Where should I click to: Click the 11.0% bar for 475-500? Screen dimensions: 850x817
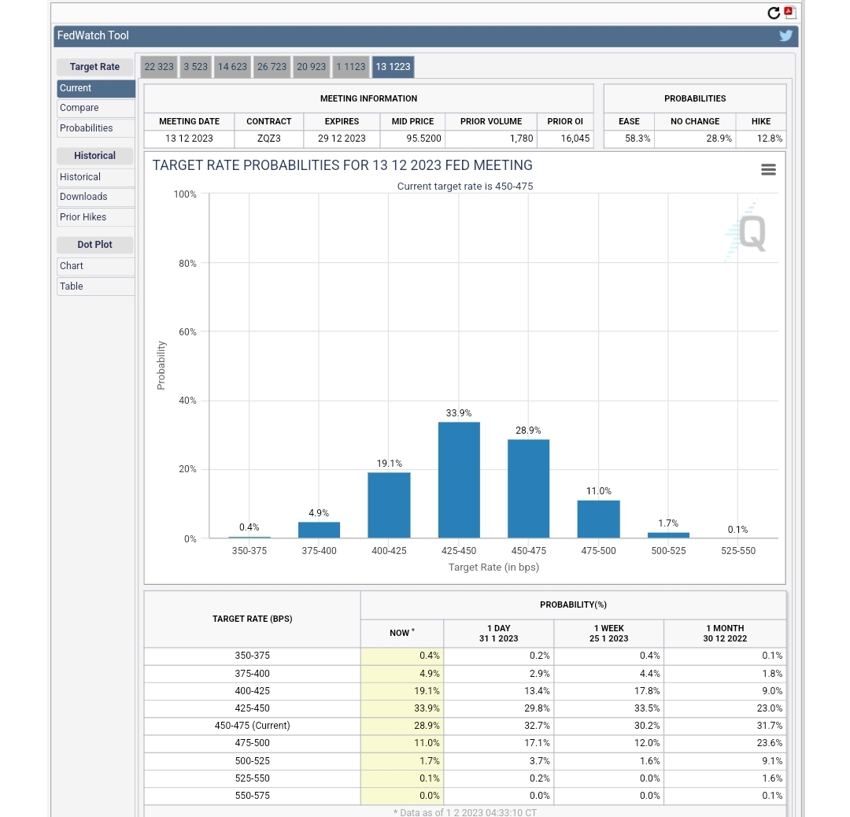click(x=598, y=519)
